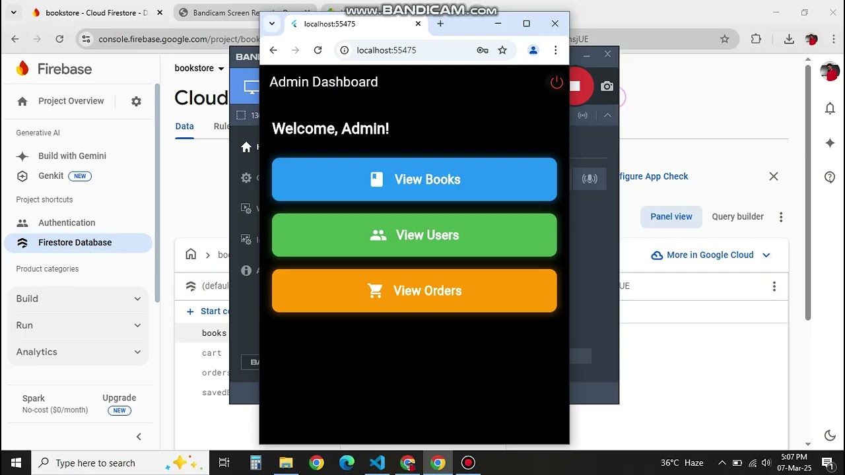The height and width of the screenshot is (475, 845).
Task: Dismiss the App Check banner
Action: 774,176
